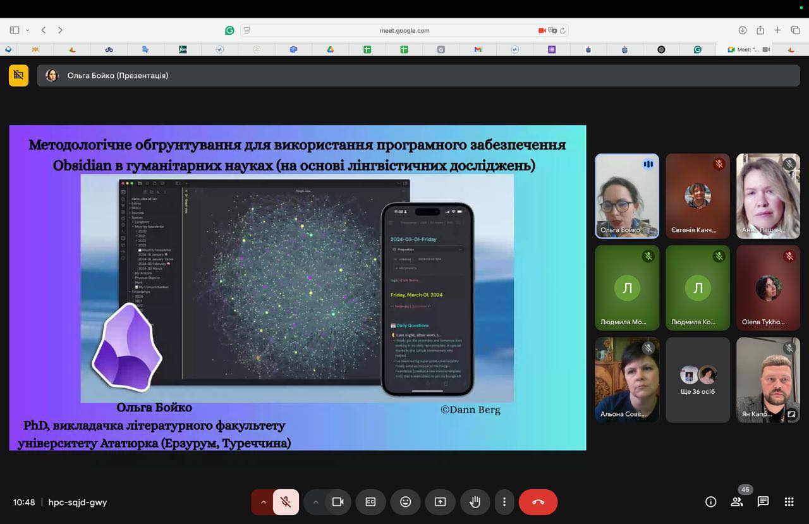
Task: Toggle the Safari sidebar
Action: point(15,30)
